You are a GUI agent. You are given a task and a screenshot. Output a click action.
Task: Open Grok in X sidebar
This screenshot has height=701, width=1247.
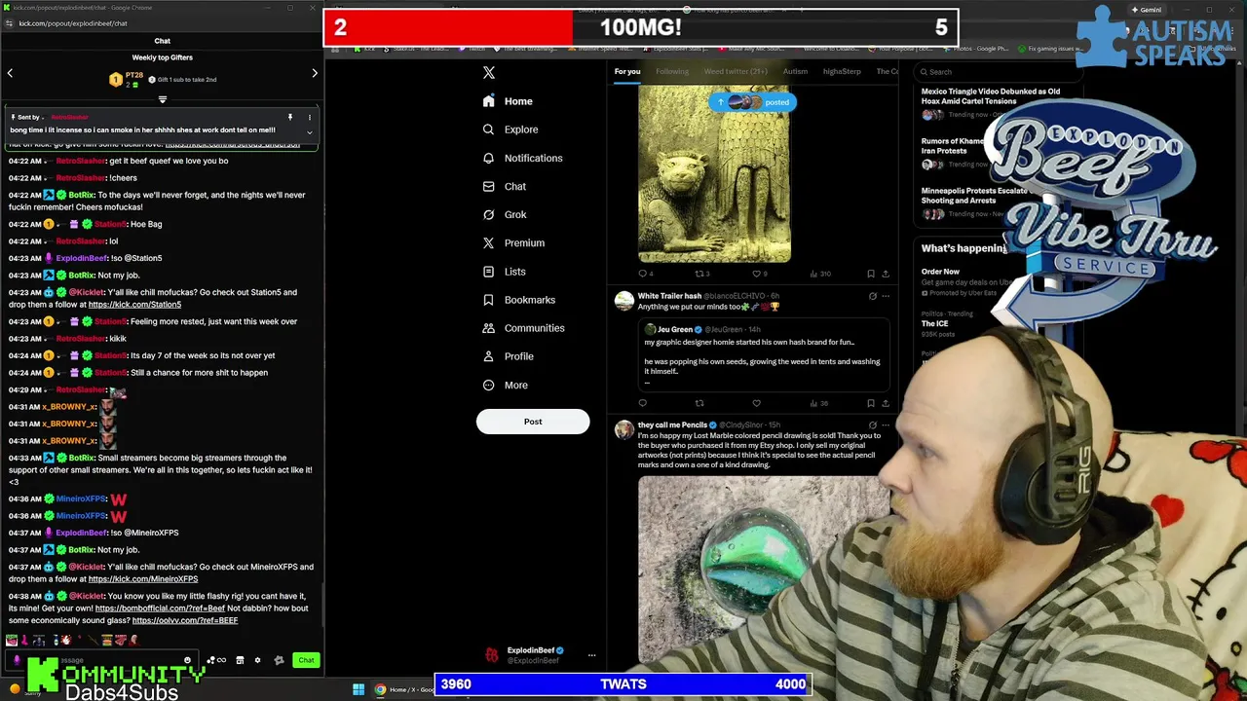point(505,214)
